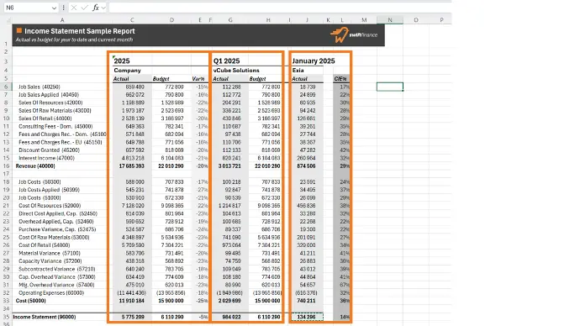580x326 pixels.
Task: Click the 'January 2025' period heading cell
Action: (314, 61)
